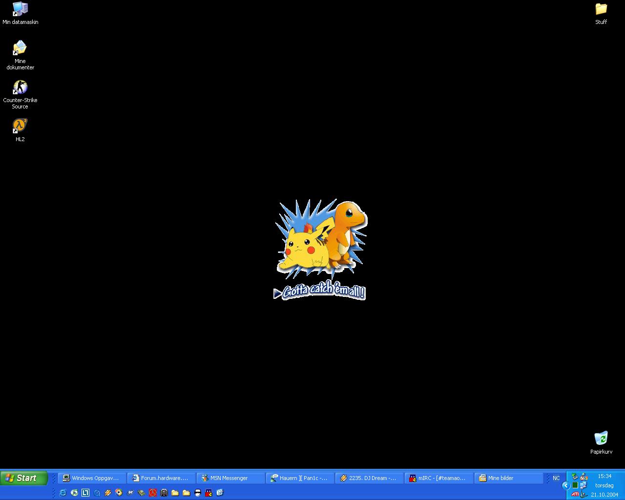Click the axes-shaped tray icon beside ATI
Screen dimensions: 625x500
(x=583, y=494)
